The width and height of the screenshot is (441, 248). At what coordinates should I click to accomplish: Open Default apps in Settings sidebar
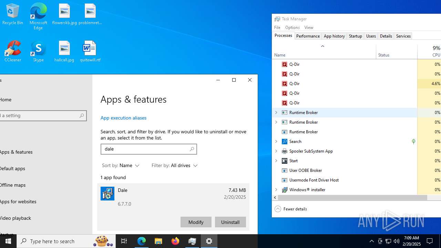click(12, 168)
